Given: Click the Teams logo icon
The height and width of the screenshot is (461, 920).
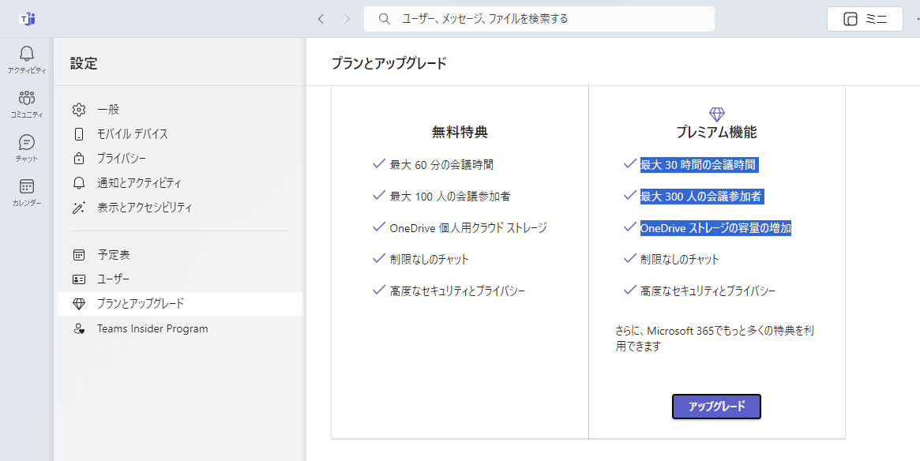Looking at the screenshot, I should click(27, 19).
